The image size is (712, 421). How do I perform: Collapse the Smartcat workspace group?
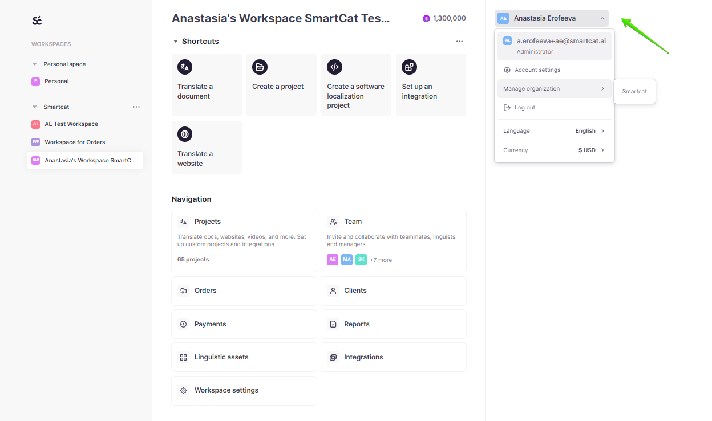click(x=35, y=107)
